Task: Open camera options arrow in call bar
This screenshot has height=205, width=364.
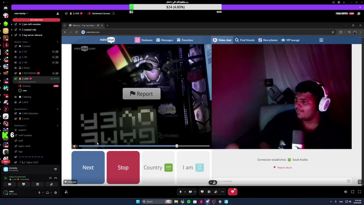Action: click(195, 192)
